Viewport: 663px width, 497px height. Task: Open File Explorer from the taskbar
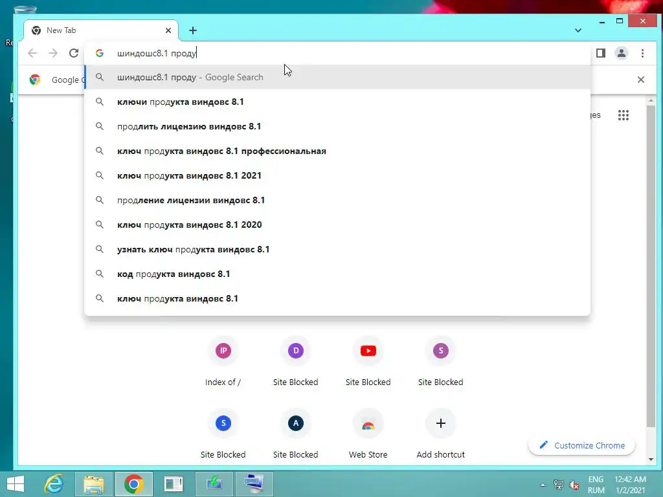[94, 484]
